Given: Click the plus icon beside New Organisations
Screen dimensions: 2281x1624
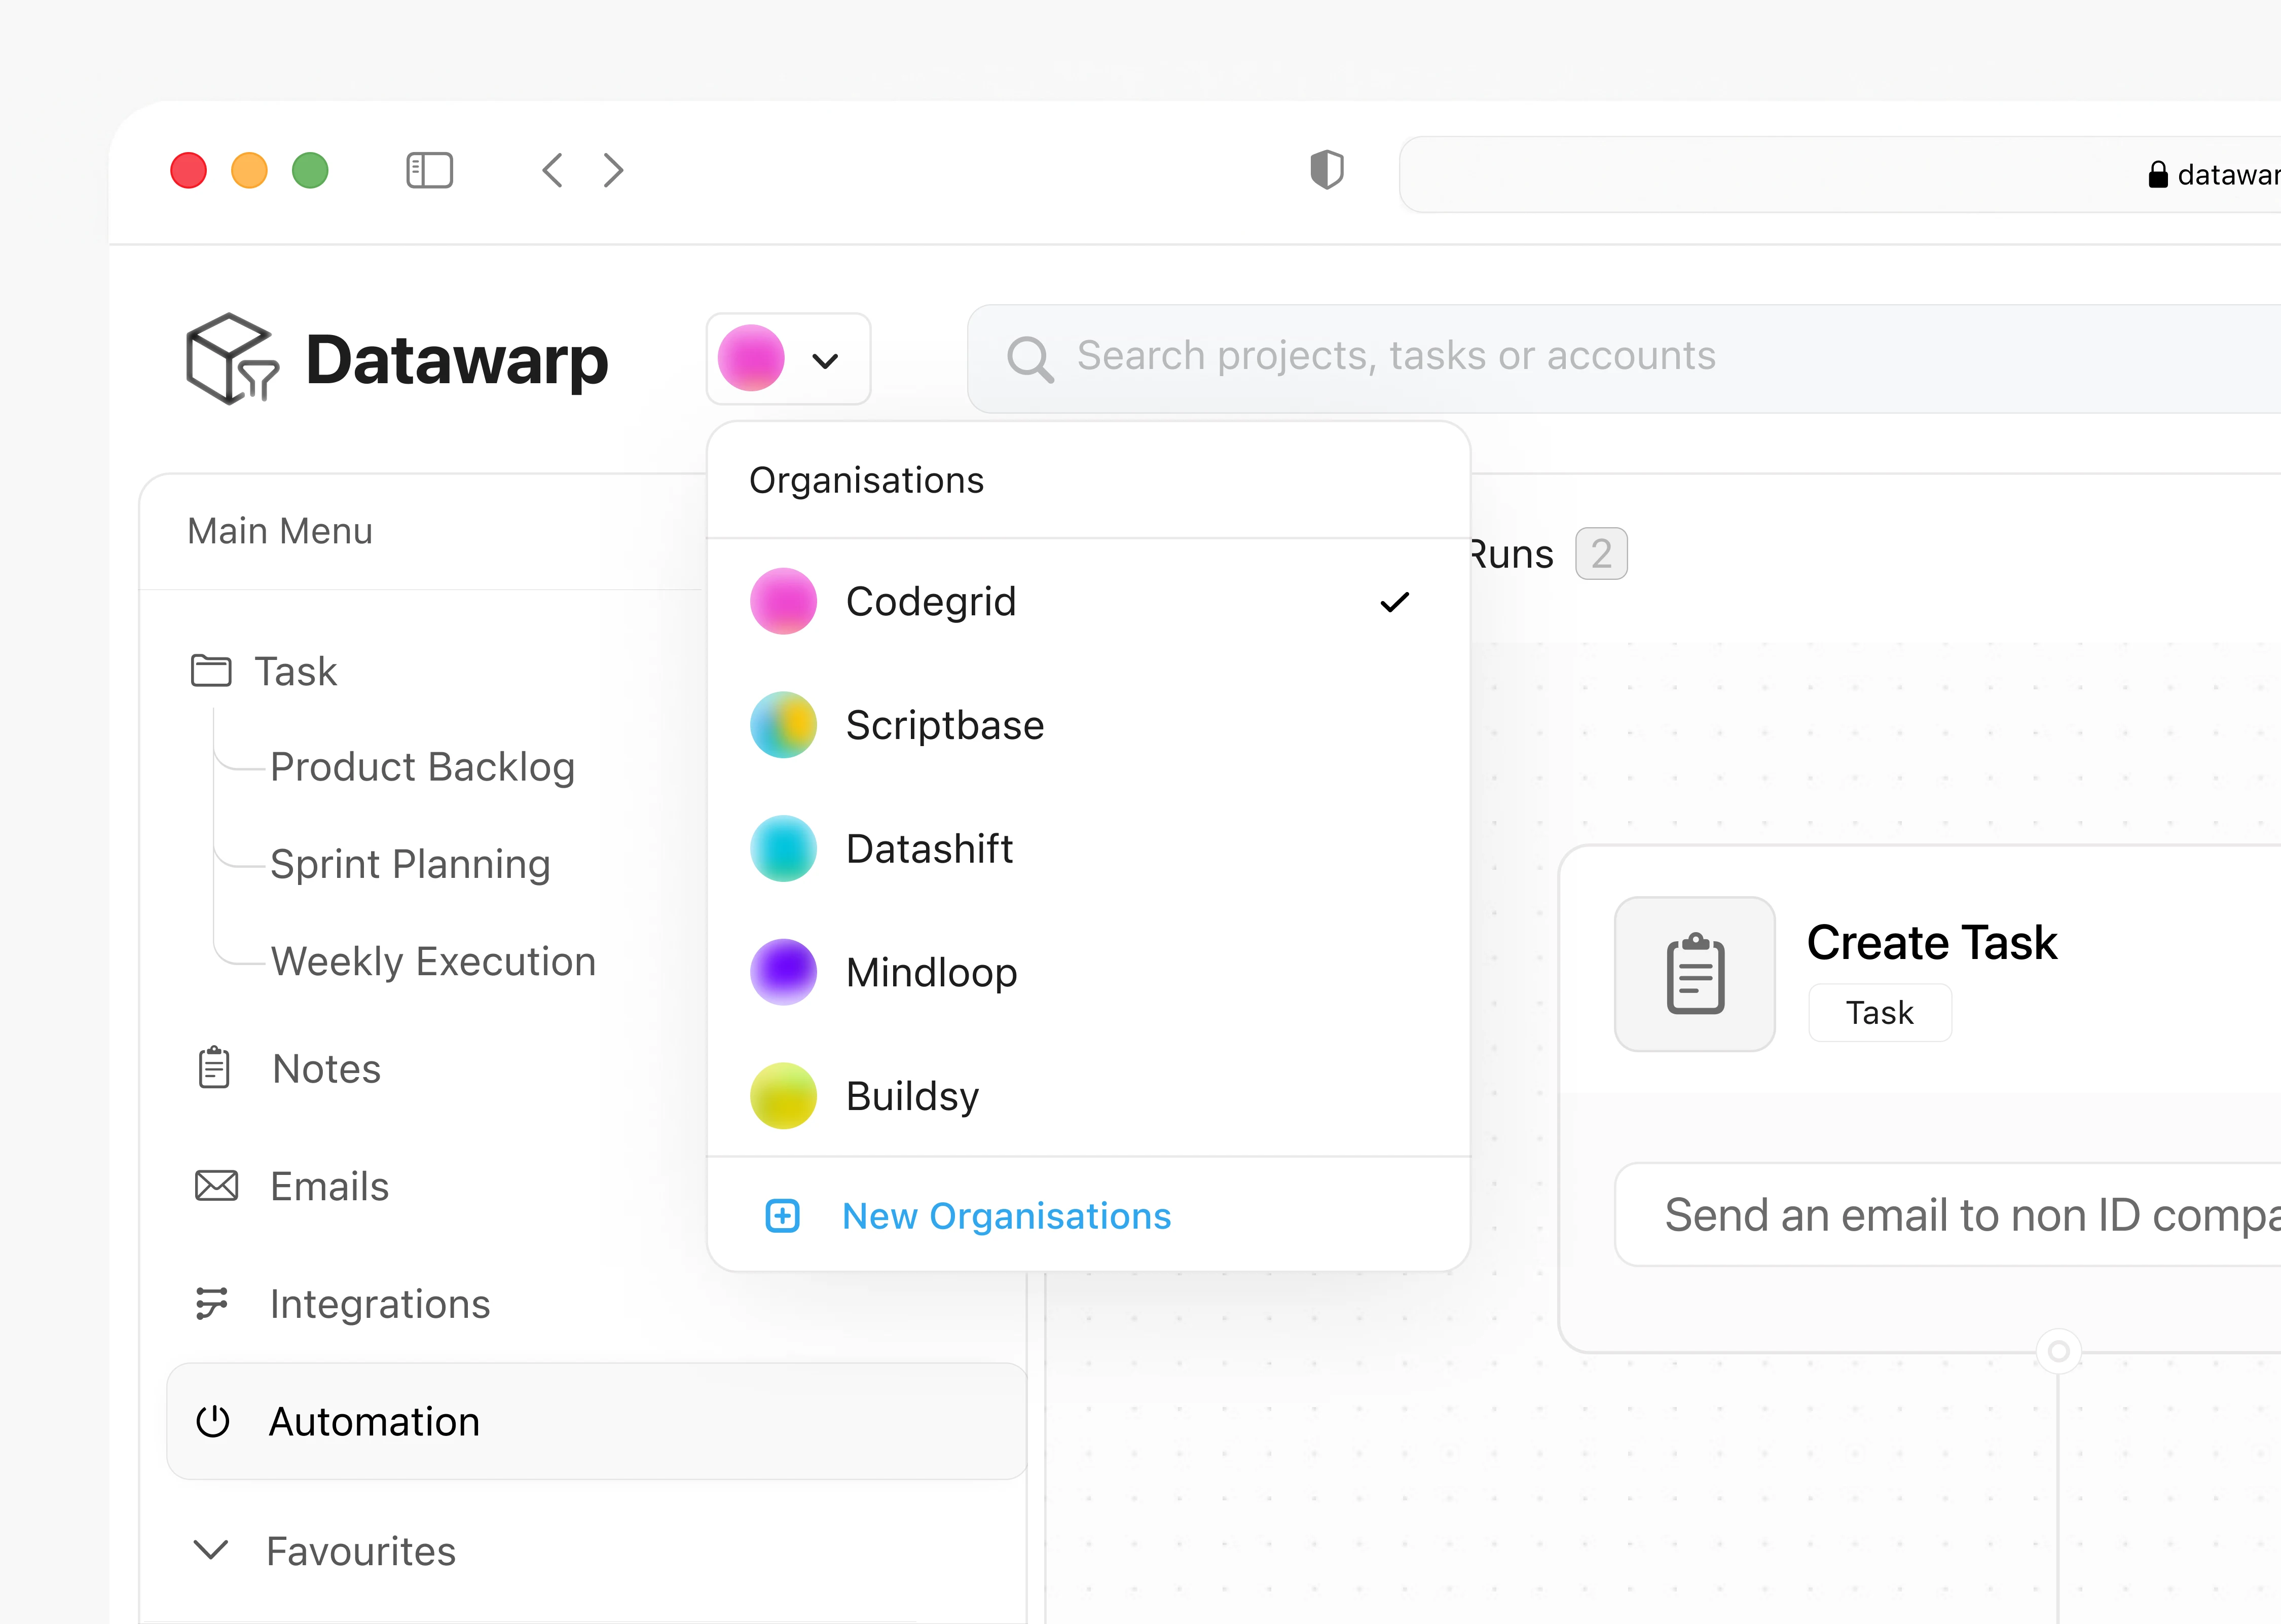Looking at the screenshot, I should tap(782, 1216).
